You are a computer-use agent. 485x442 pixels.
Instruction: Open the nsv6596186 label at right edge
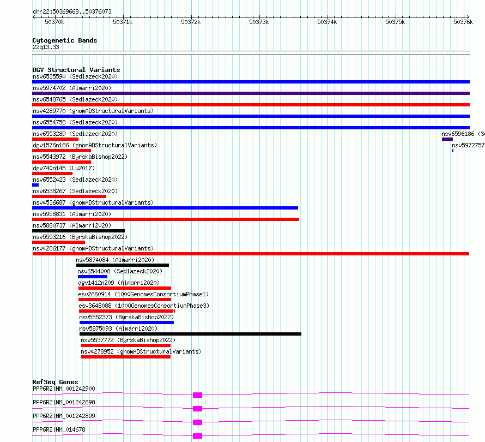pyautogui.click(x=463, y=134)
